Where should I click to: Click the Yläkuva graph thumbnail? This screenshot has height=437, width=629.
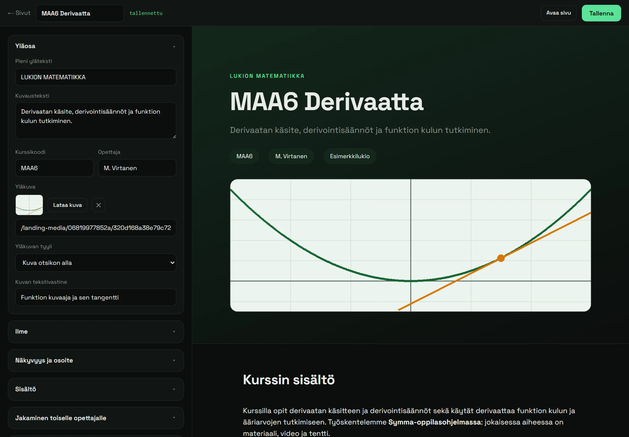[x=29, y=205]
